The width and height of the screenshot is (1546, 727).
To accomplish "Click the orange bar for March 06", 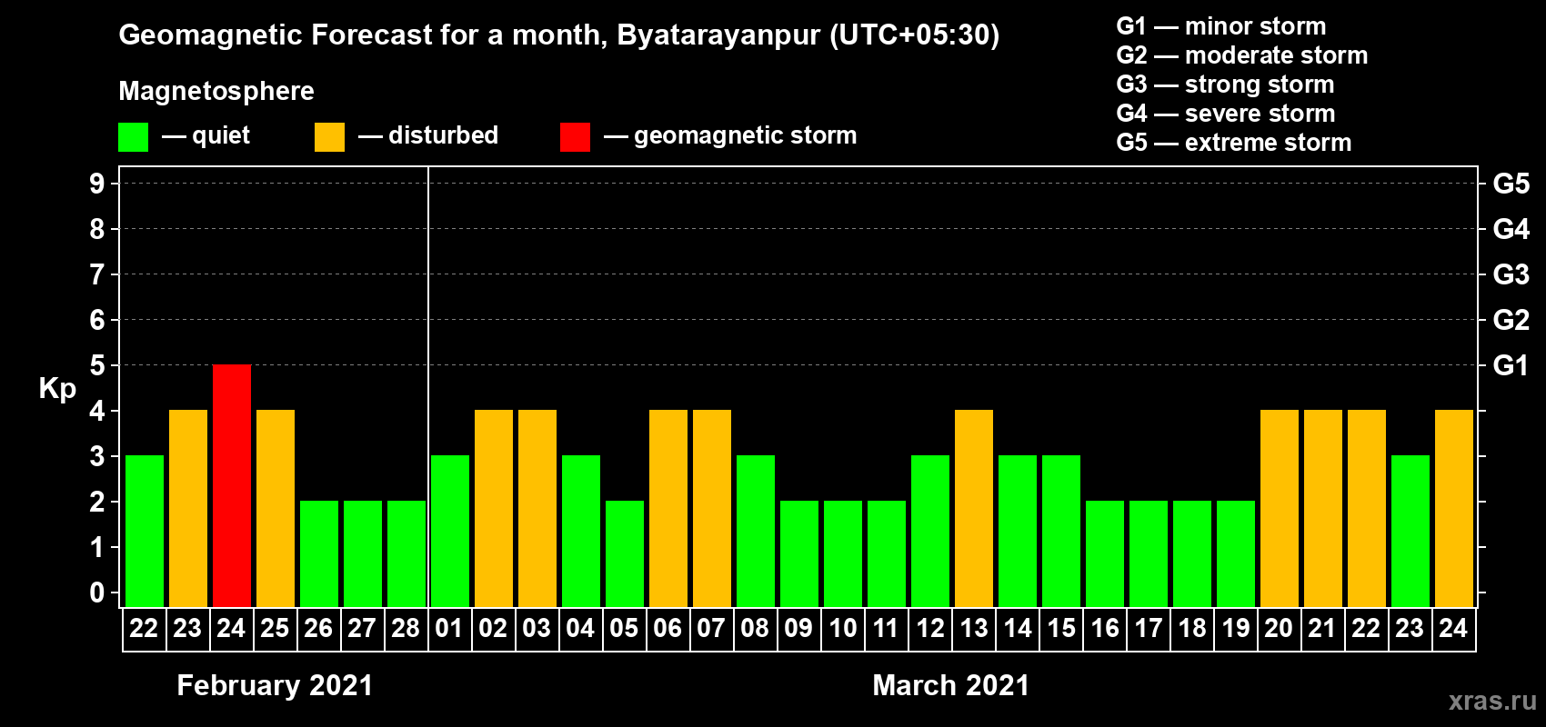I will pyautogui.click(x=668, y=509).
